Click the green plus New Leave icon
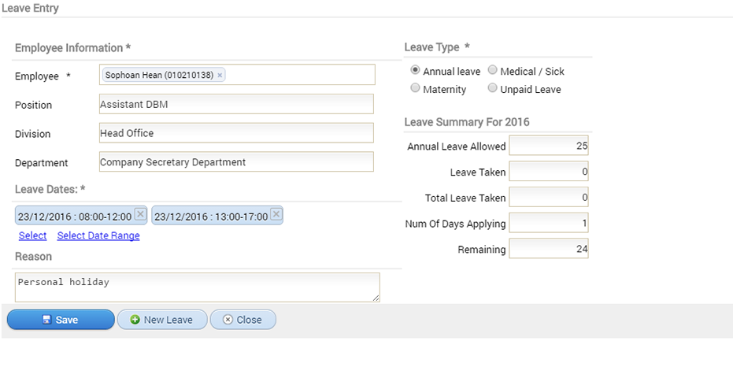This screenshot has height=378, width=733. (x=135, y=320)
